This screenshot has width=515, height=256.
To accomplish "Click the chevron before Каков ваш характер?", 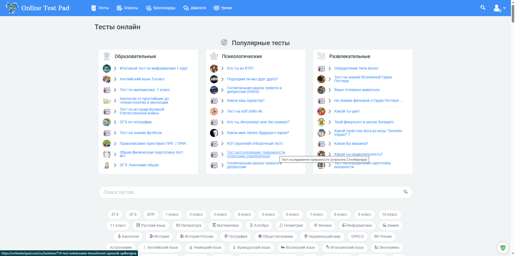I will (x=222, y=101).
